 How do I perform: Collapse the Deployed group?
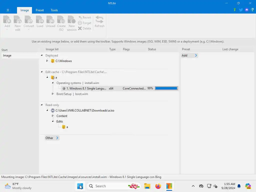click(42, 55)
